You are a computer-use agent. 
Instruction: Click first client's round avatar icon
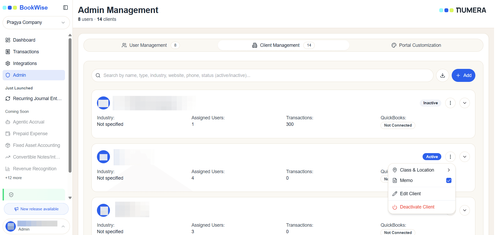pyautogui.click(x=103, y=103)
